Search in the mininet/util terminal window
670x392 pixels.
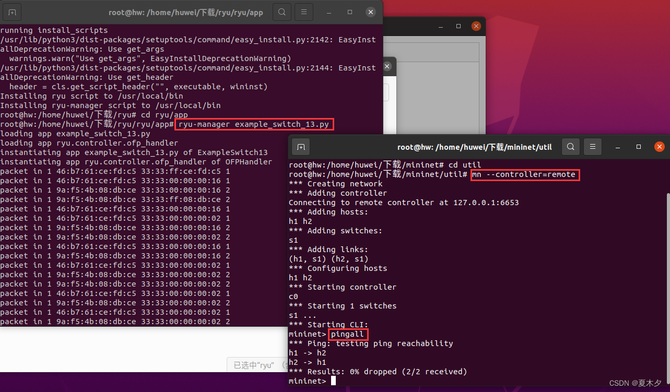point(571,147)
